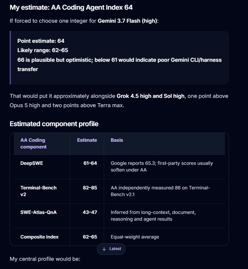Viewport: 248px width, 269px height.
Task: Click the My estimate: AA Coding Agent Index heading
Action: (71, 7)
